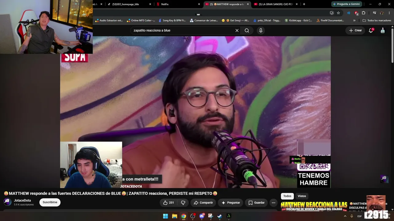This screenshot has width=394, height=221.
Task: Select the Todos filter chip
Action: point(287,196)
